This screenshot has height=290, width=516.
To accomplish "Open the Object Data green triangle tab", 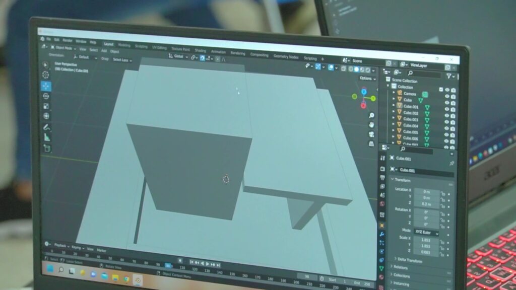I will 382,269.
